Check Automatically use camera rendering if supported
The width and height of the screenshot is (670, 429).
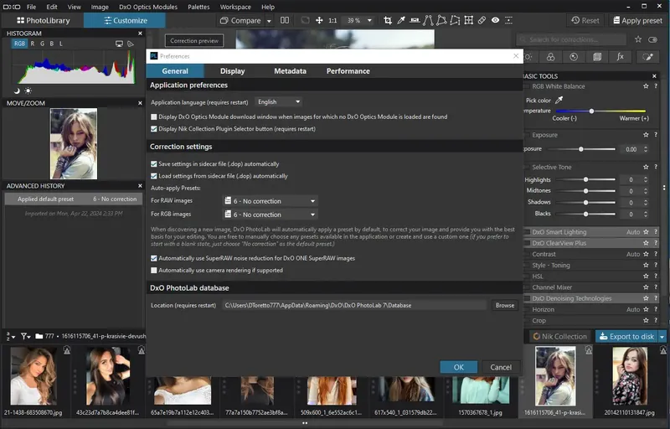154,270
